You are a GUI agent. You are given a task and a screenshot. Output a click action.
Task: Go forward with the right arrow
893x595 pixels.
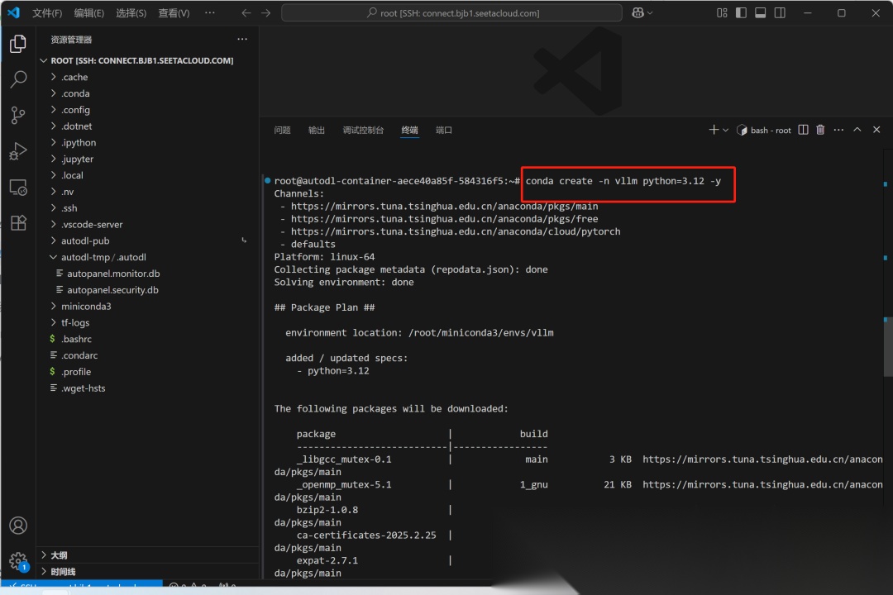pos(266,12)
